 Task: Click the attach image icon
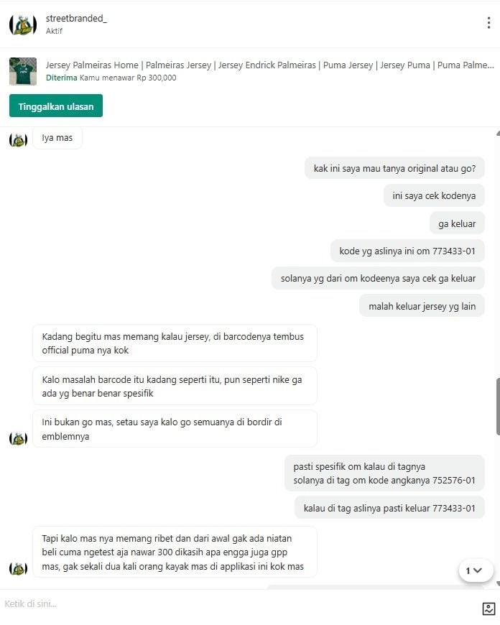point(489,608)
